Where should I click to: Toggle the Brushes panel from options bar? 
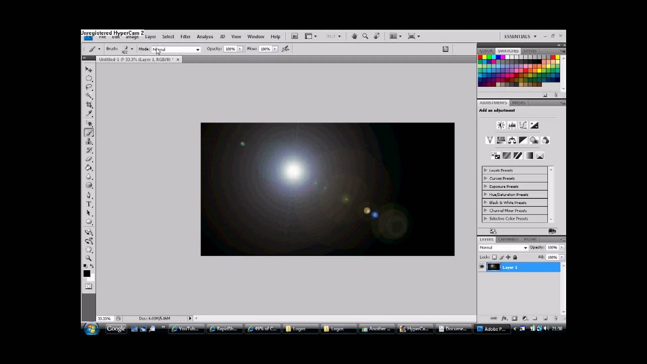[445, 49]
